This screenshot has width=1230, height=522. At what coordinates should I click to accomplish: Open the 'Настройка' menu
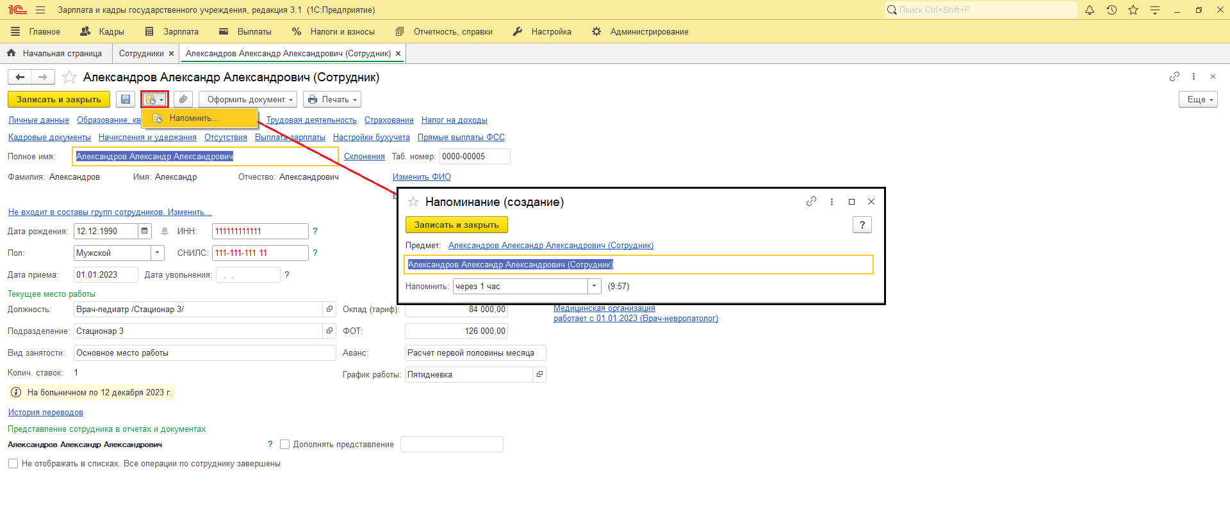pos(542,31)
